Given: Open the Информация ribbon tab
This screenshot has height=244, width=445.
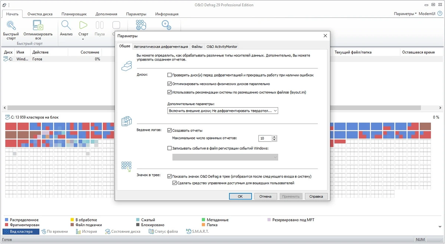Looking at the screenshot, I should coord(167,14).
